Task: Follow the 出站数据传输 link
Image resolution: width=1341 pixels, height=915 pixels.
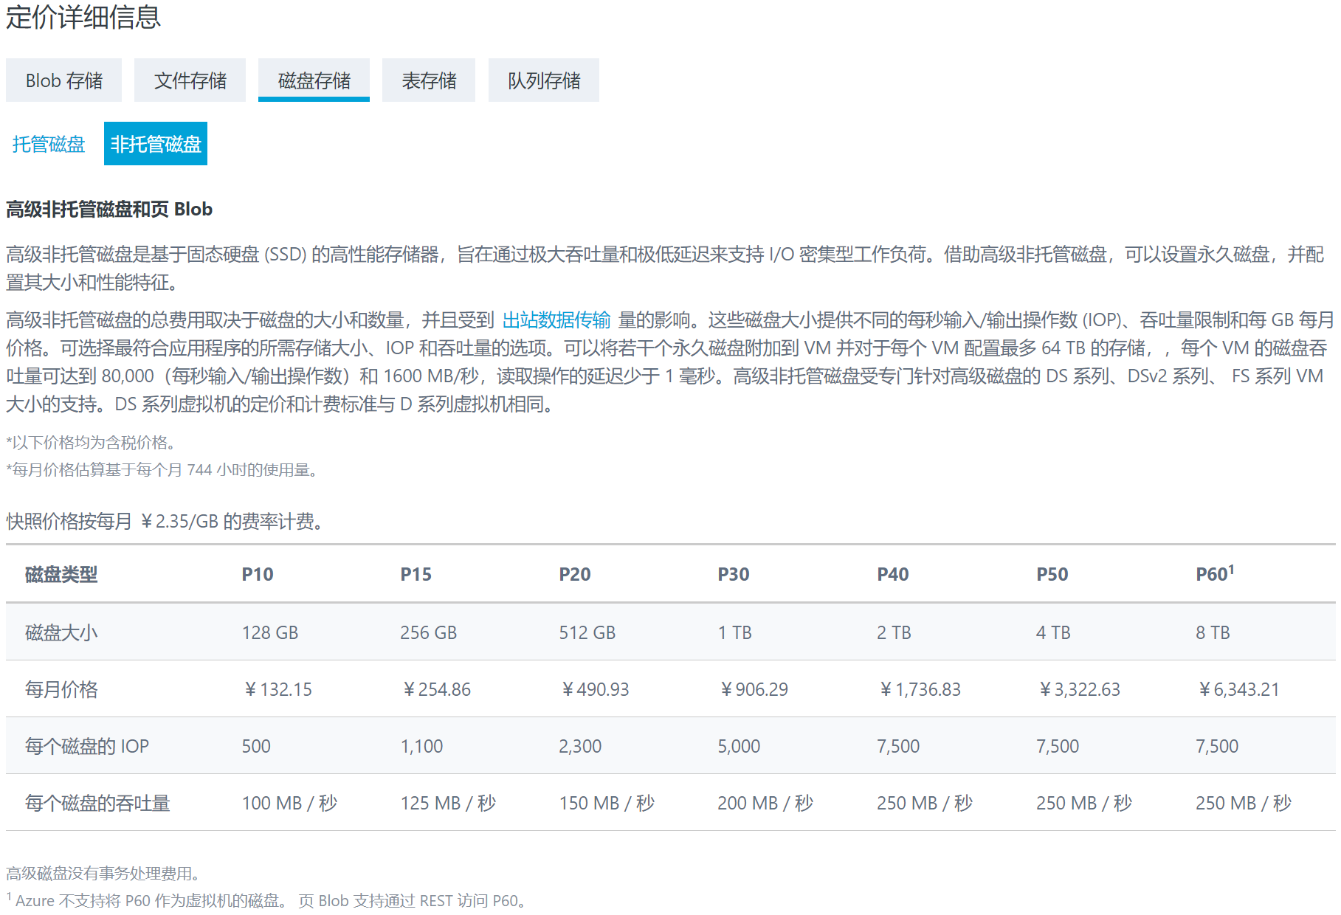Action: (x=556, y=320)
